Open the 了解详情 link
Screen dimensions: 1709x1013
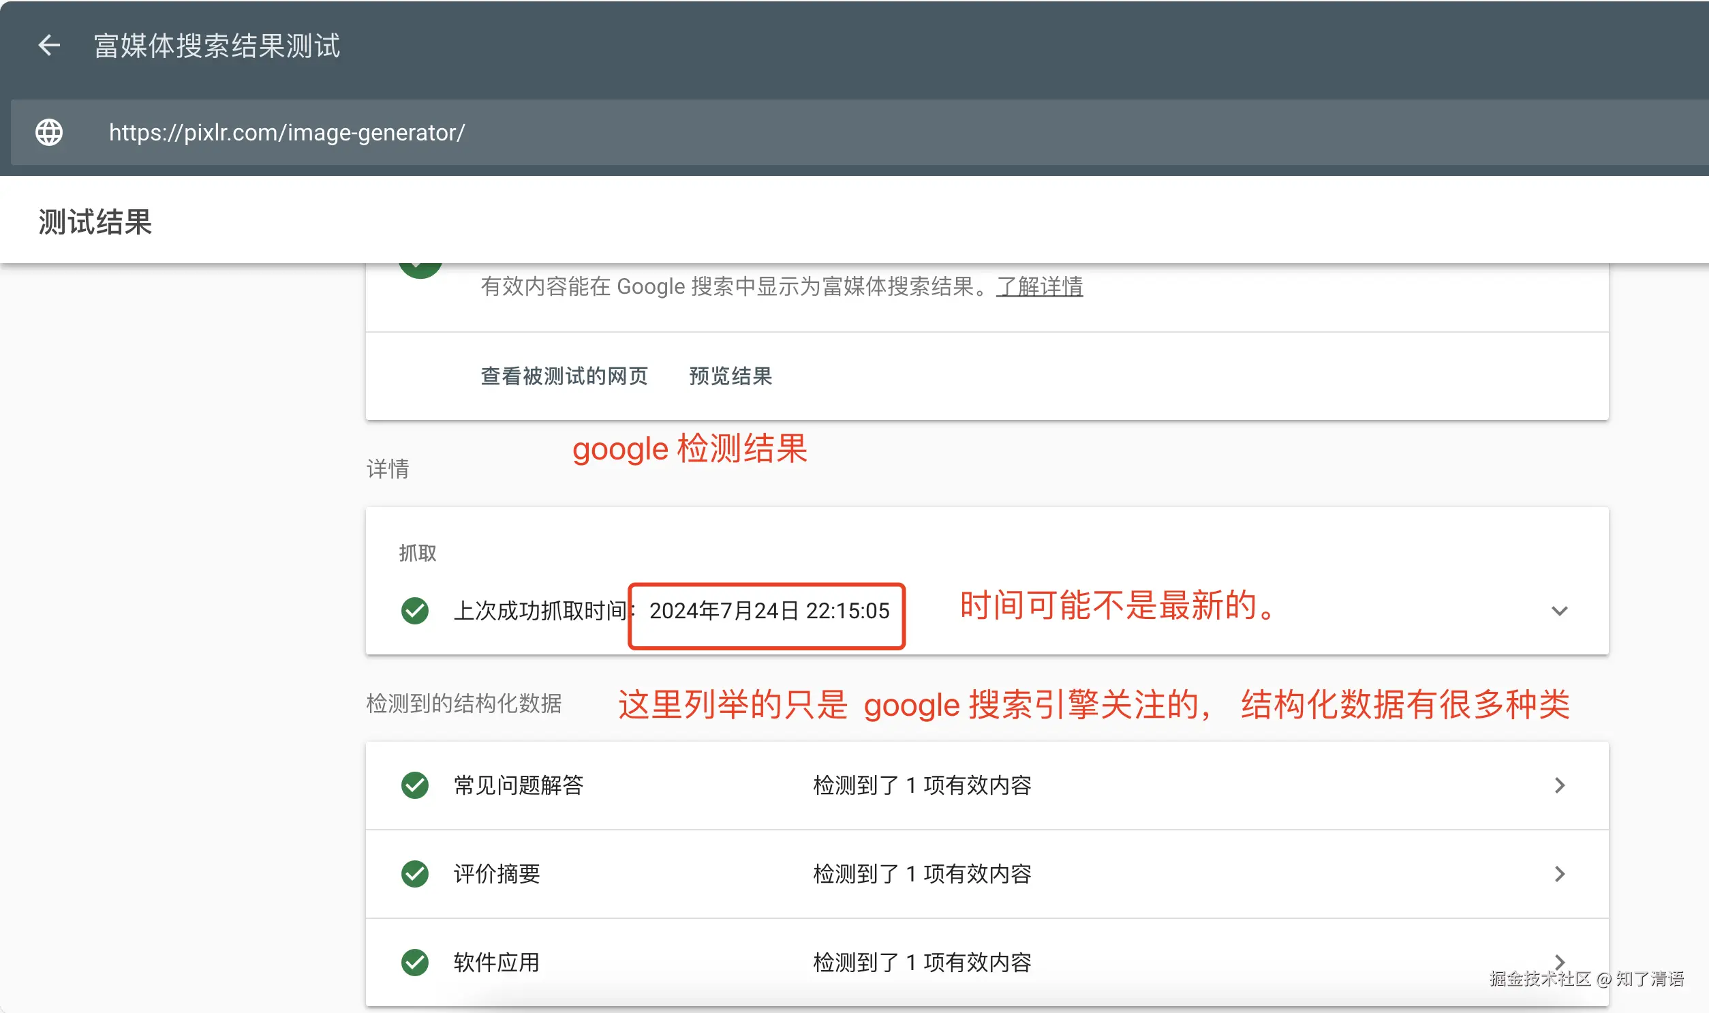click(1039, 287)
